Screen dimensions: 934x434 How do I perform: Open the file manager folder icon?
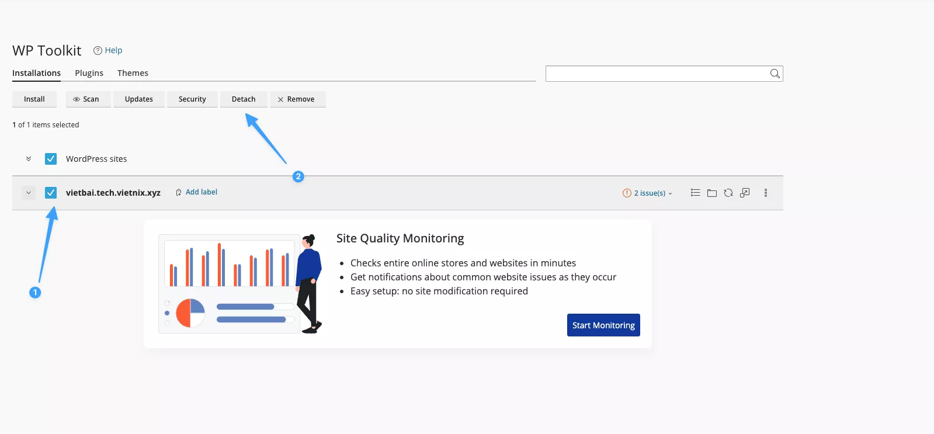coord(711,193)
